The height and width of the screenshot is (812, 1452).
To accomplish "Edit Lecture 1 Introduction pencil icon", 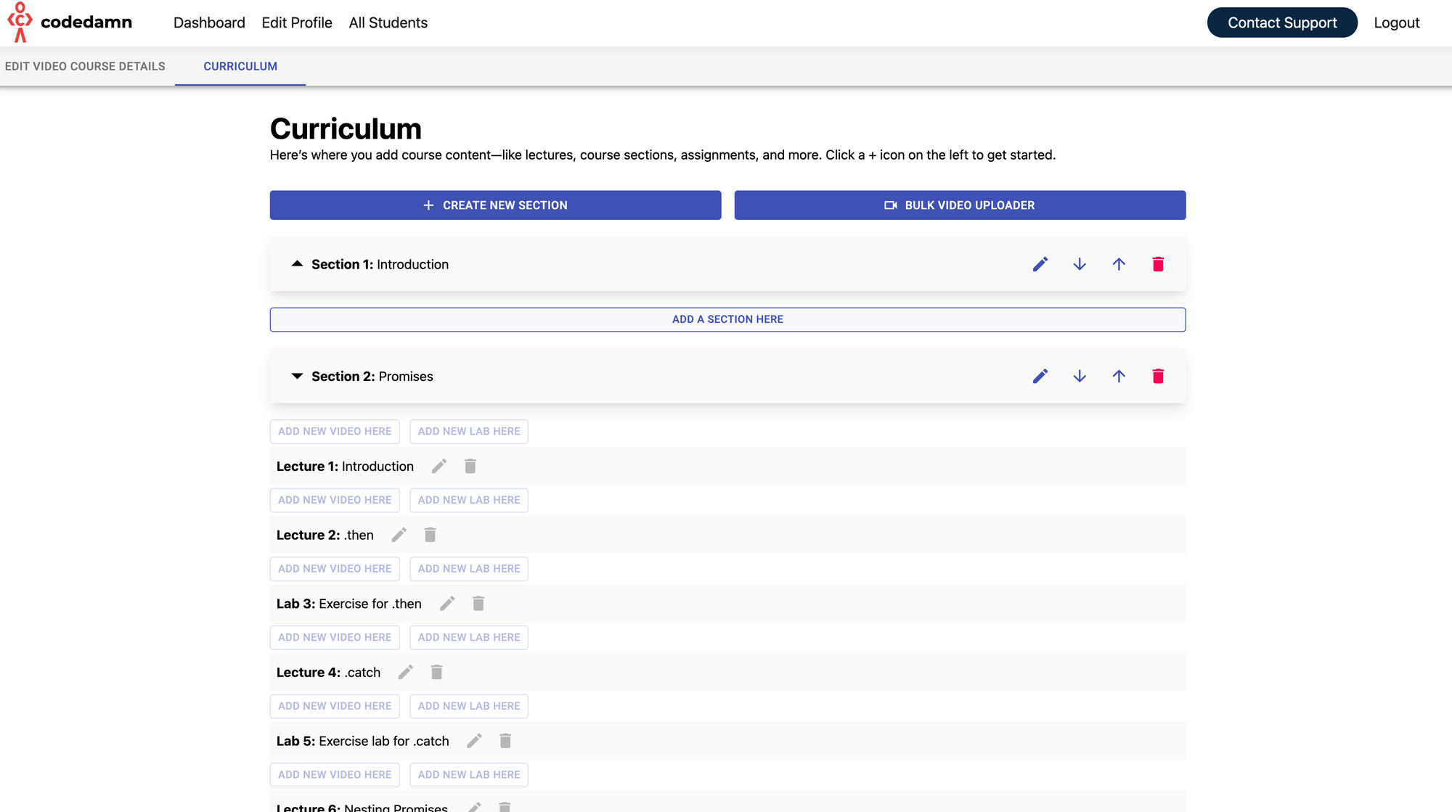I will click(439, 466).
